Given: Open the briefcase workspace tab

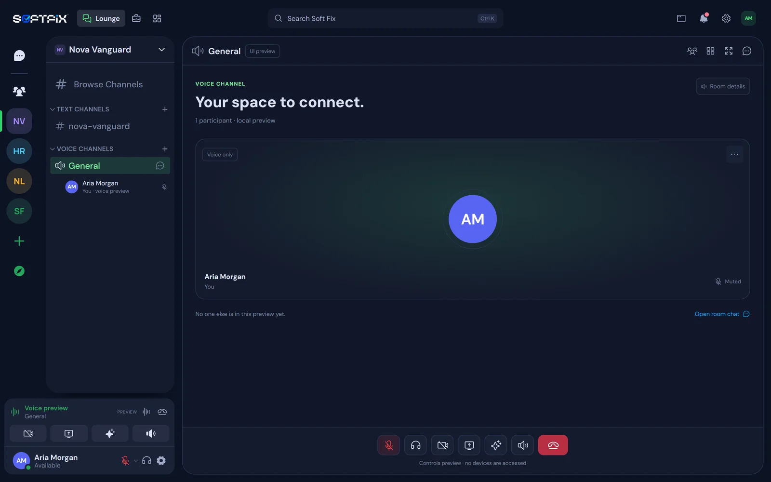Looking at the screenshot, I should (136, 18).
